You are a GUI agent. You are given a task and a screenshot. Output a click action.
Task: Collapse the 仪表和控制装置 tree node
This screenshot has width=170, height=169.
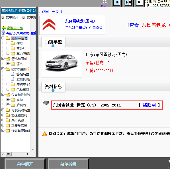coord(3,94)
